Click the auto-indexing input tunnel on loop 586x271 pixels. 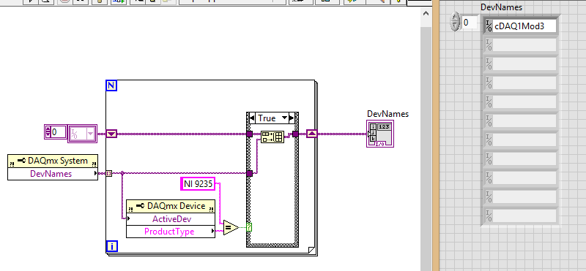[108, 173]
